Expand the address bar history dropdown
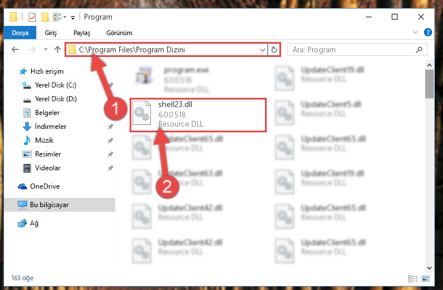The height and width of the screenshot is (290, 443). tap(263, 50)
